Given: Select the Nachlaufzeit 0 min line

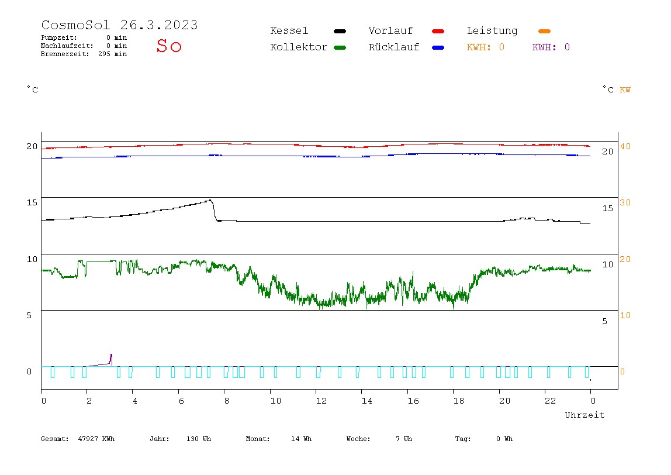Looking at the screenshot, I should 84,46.
